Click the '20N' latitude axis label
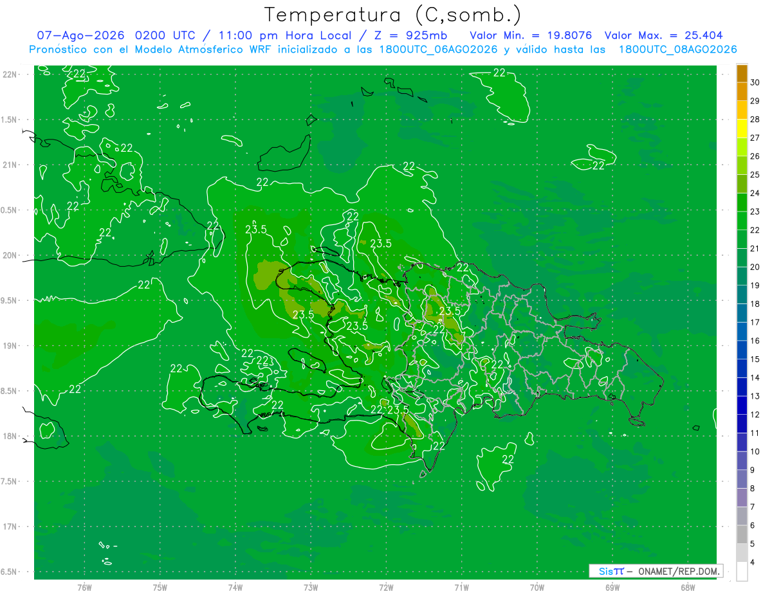The width and height of the screenshot is (772, 596). click(10, 255)
